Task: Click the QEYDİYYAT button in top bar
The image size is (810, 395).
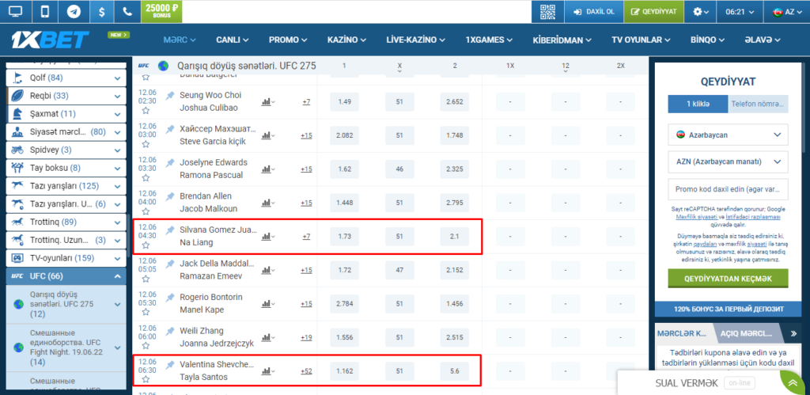Action: pos(654,11)
